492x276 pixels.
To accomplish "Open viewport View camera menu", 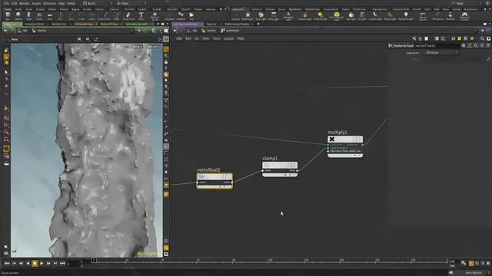I will (x=15, y=39).
